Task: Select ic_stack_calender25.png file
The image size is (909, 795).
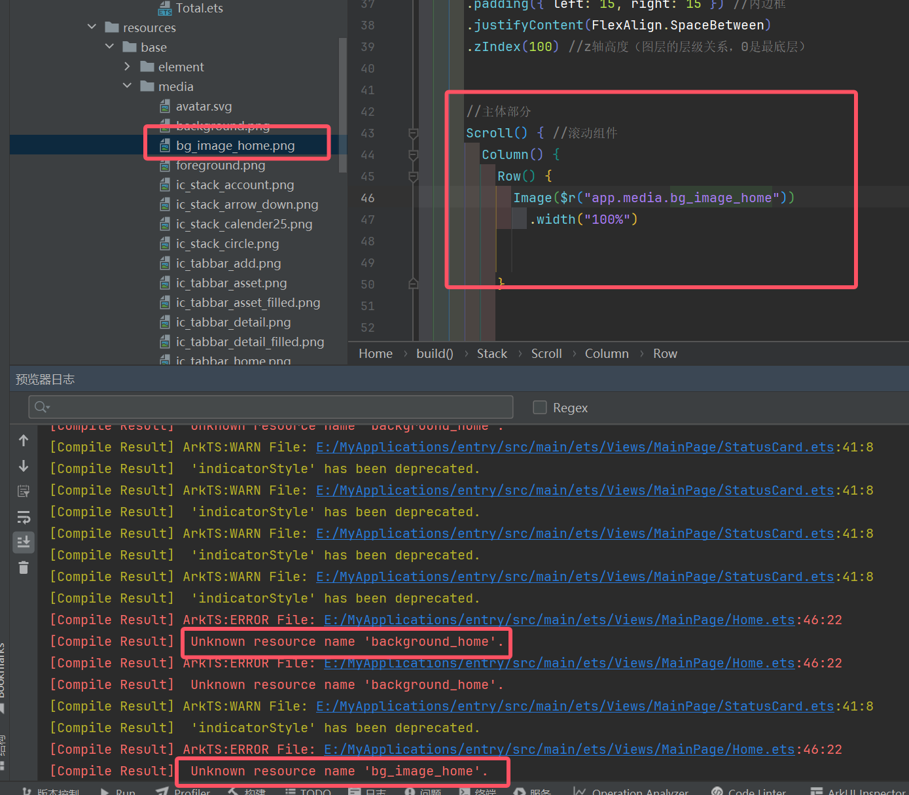Action: pyautogui.click(x=244, y=224)
